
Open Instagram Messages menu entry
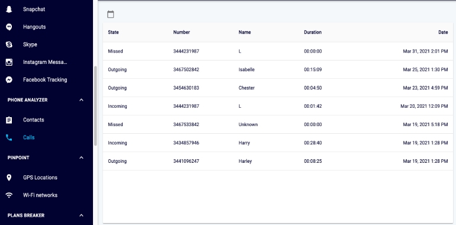tap(45, 62)
